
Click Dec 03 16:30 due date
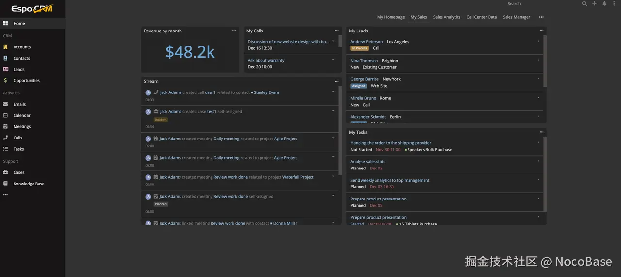pyautogui.click(x=382, y=187)
